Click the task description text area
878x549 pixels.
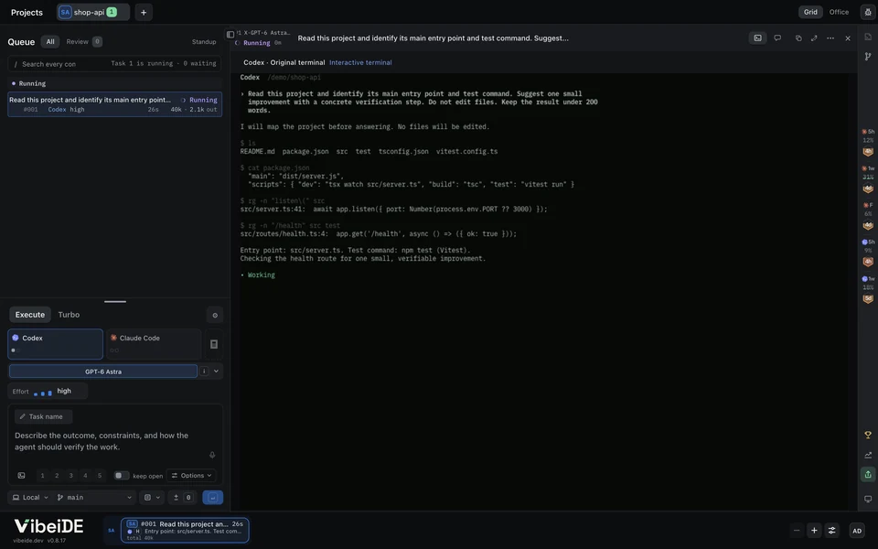tap(115, 441)
